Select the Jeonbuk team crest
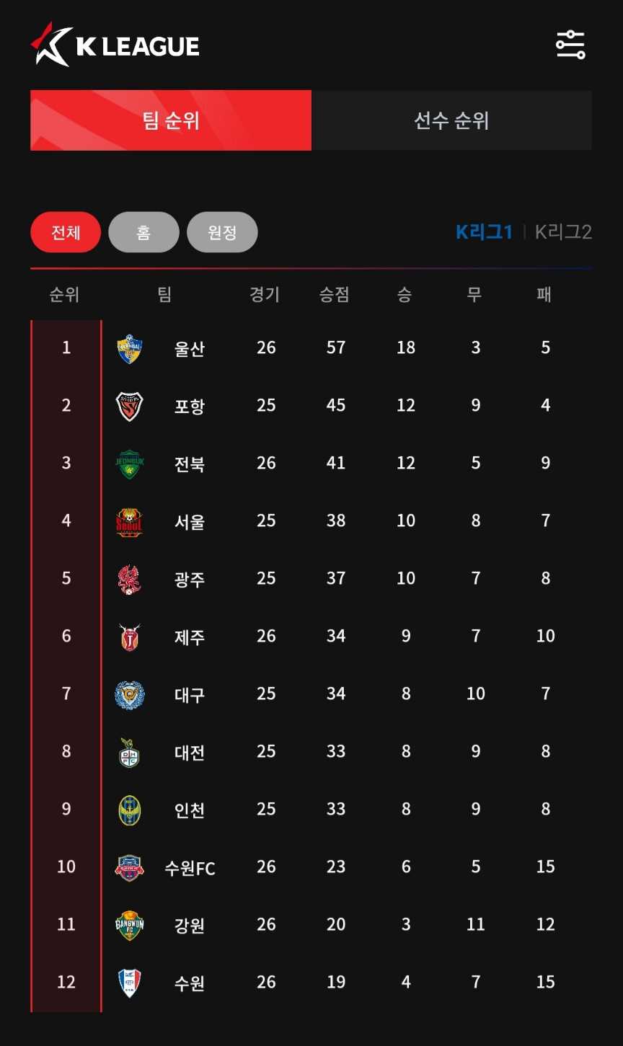Viewport: 623px width, 1046px height. coord(130,464)
